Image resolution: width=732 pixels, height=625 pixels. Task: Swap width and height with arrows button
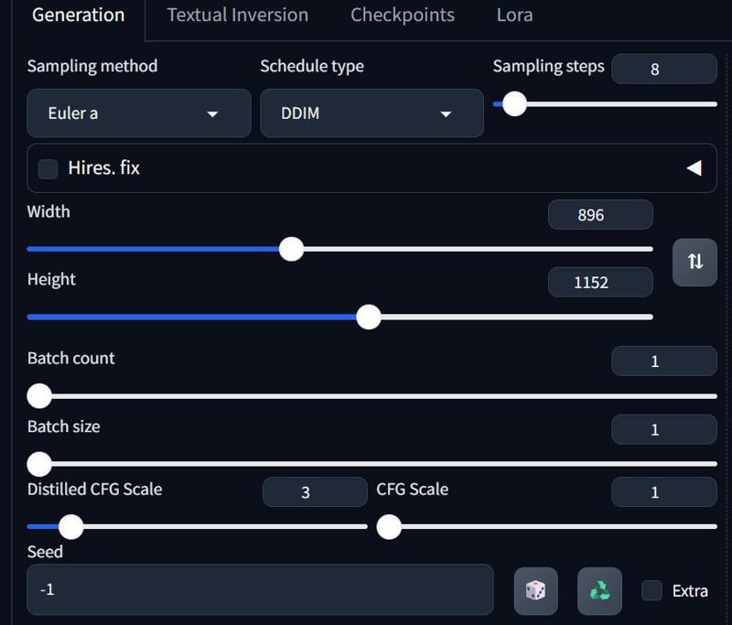[x=694, y=262]
